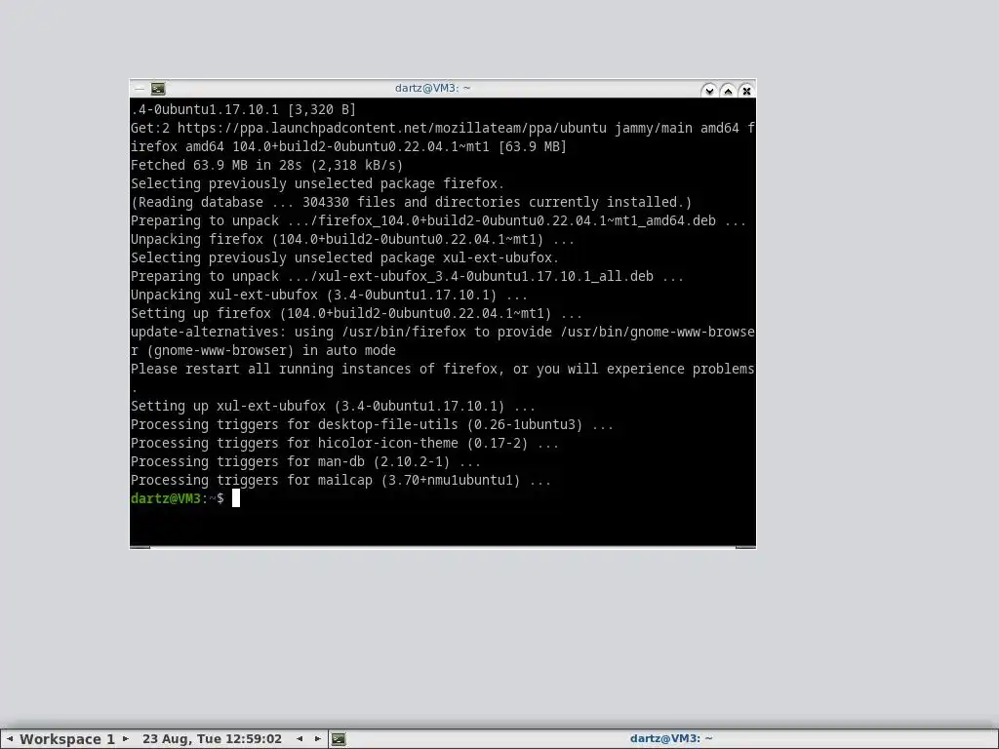Click the 'Setting up firefox (104.0+build2' line
999x749 pixels.
tap(356, 313)
